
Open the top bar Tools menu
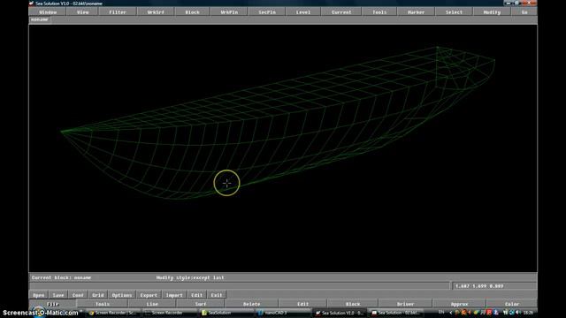[379, 11]
